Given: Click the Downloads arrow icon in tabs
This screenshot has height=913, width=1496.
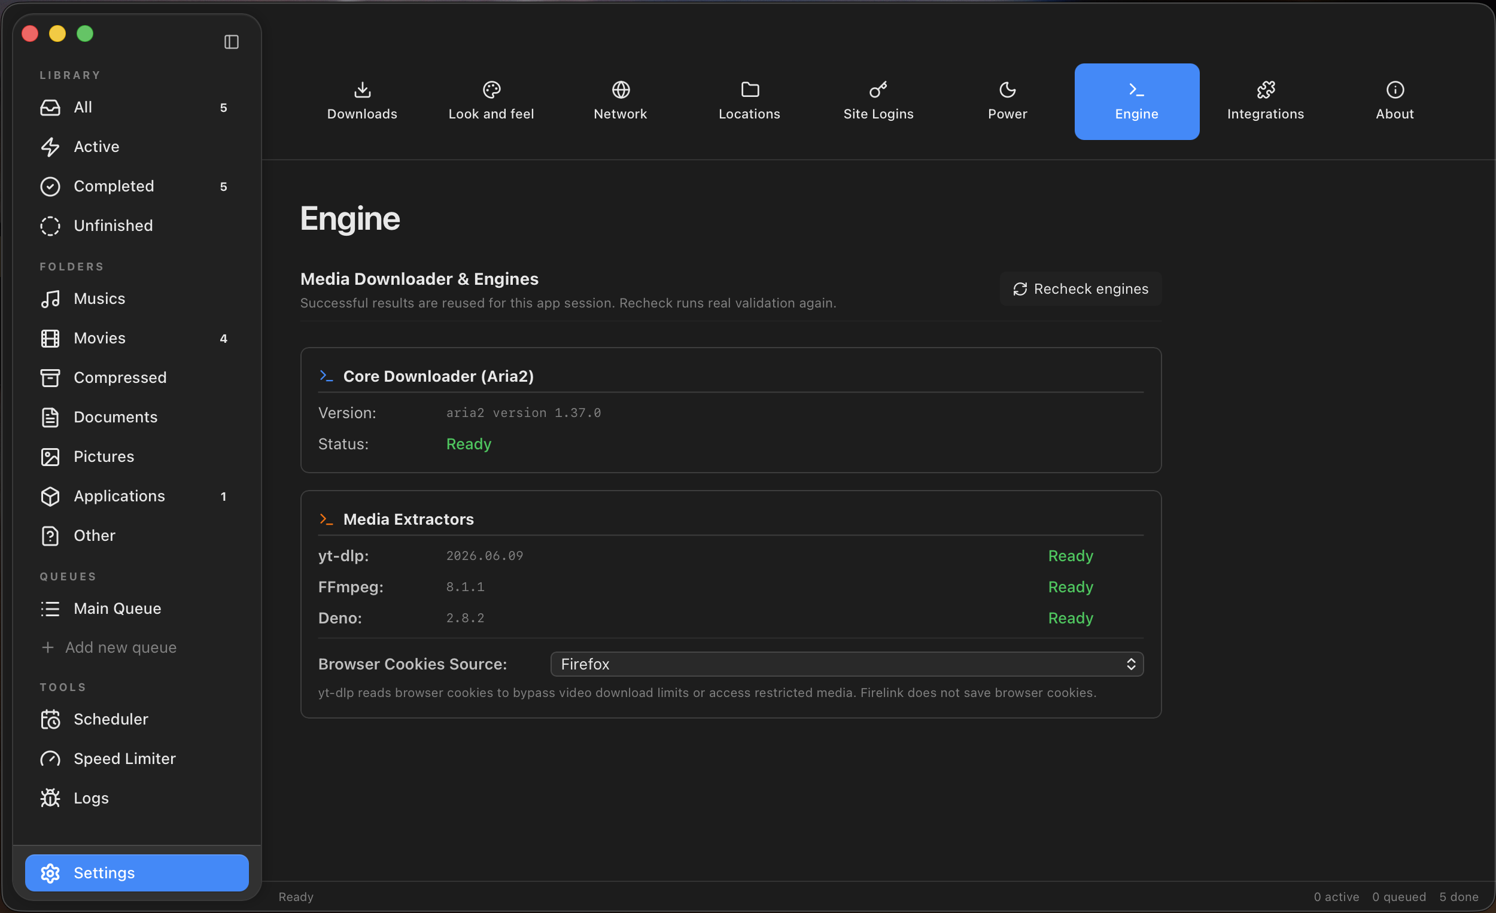Looking at the screenshot, I should 363,90.
